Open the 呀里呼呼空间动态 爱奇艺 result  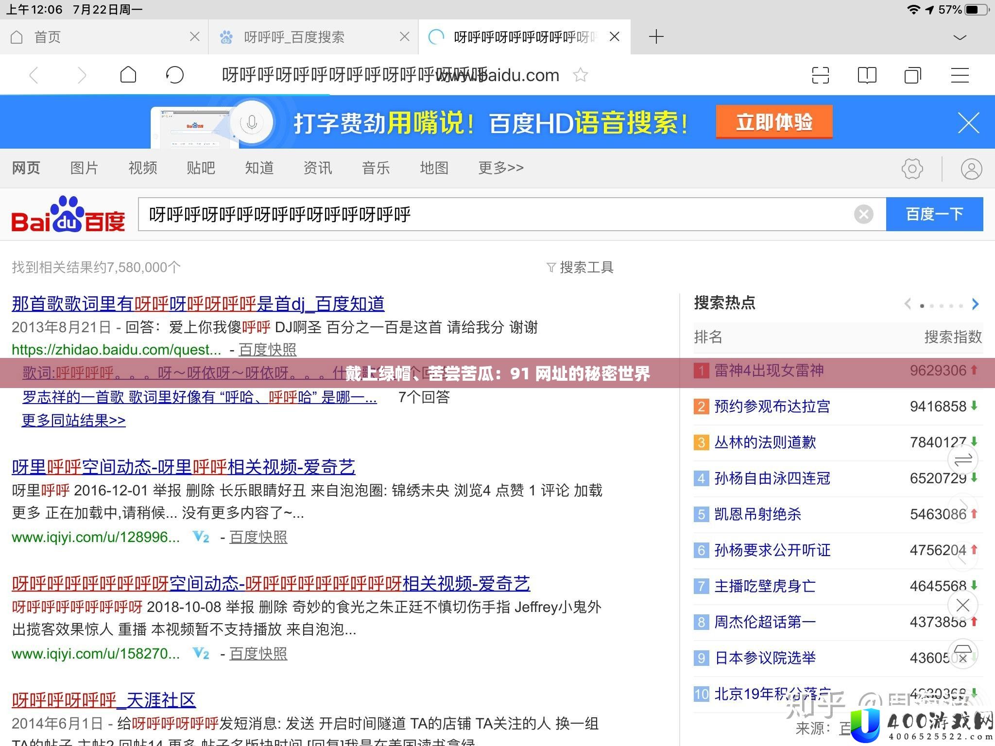point(183,467)
